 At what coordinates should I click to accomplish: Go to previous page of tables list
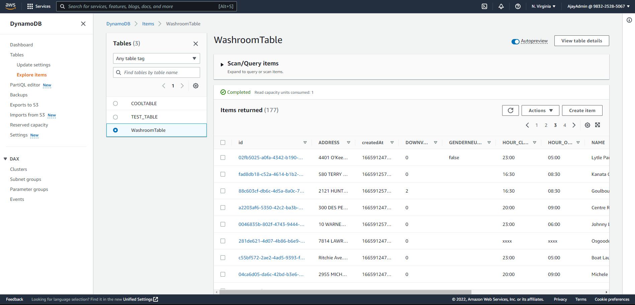[164, 86]
